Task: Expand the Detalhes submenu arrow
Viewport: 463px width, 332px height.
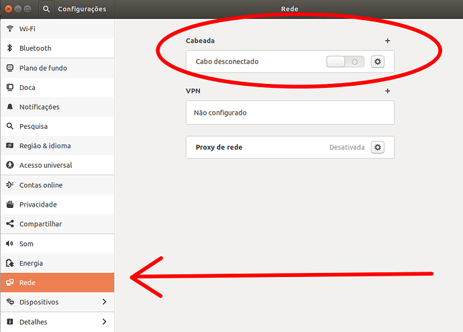Action: pos(104,322)
